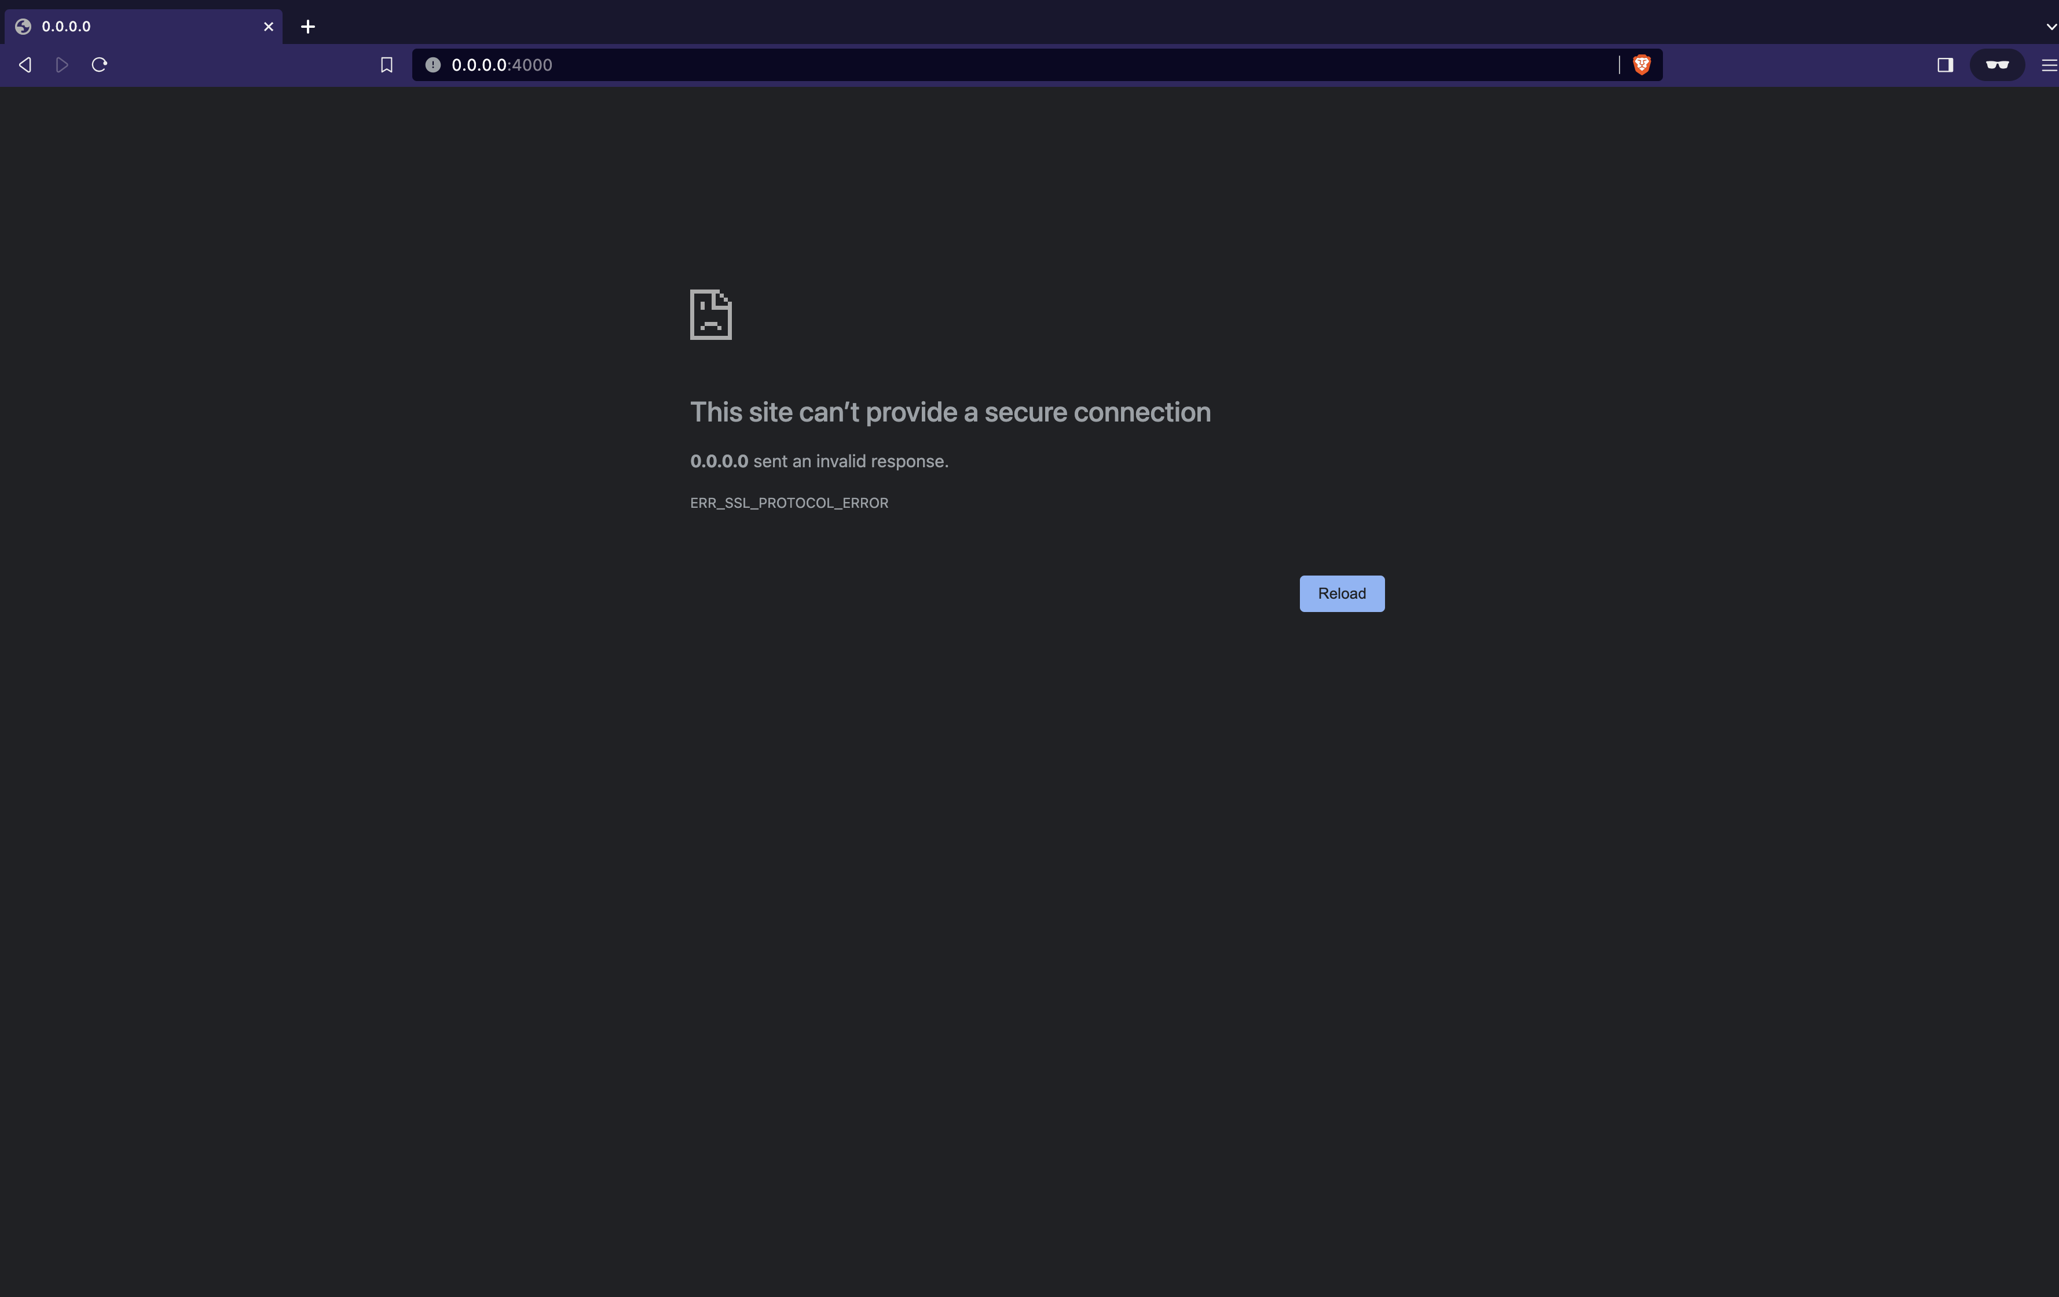The image size is (2059, 1297).
Task: Click the globe favicon on the tab
Action: tap(24, 27)
